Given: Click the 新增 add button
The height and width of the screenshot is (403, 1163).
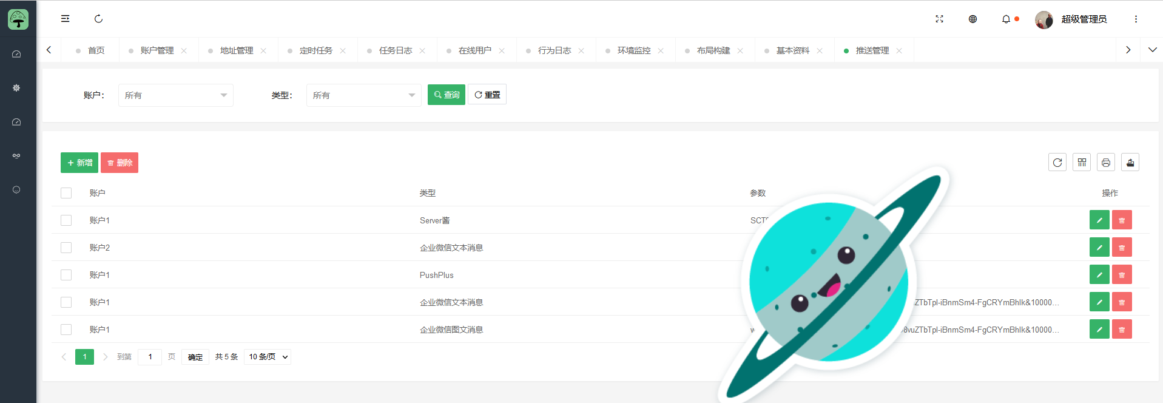Looking at the screenshot, I should [79, 163].
